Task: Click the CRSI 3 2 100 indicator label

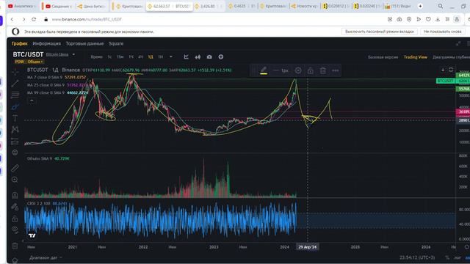Action: pyautogui.click(x=39, y=203)
